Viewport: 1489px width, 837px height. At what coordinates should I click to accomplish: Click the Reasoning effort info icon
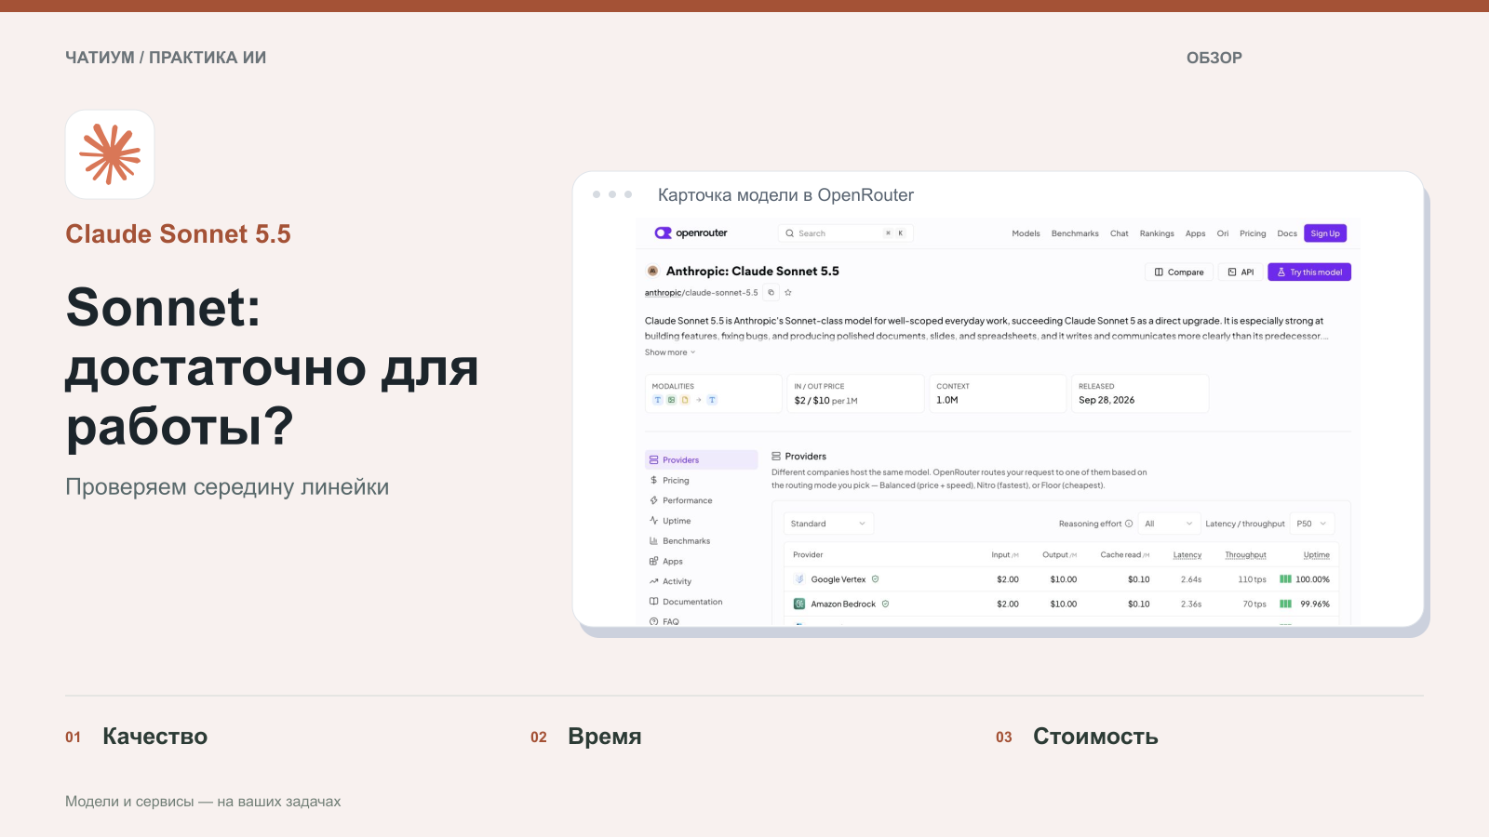(x=1129, y=524)
